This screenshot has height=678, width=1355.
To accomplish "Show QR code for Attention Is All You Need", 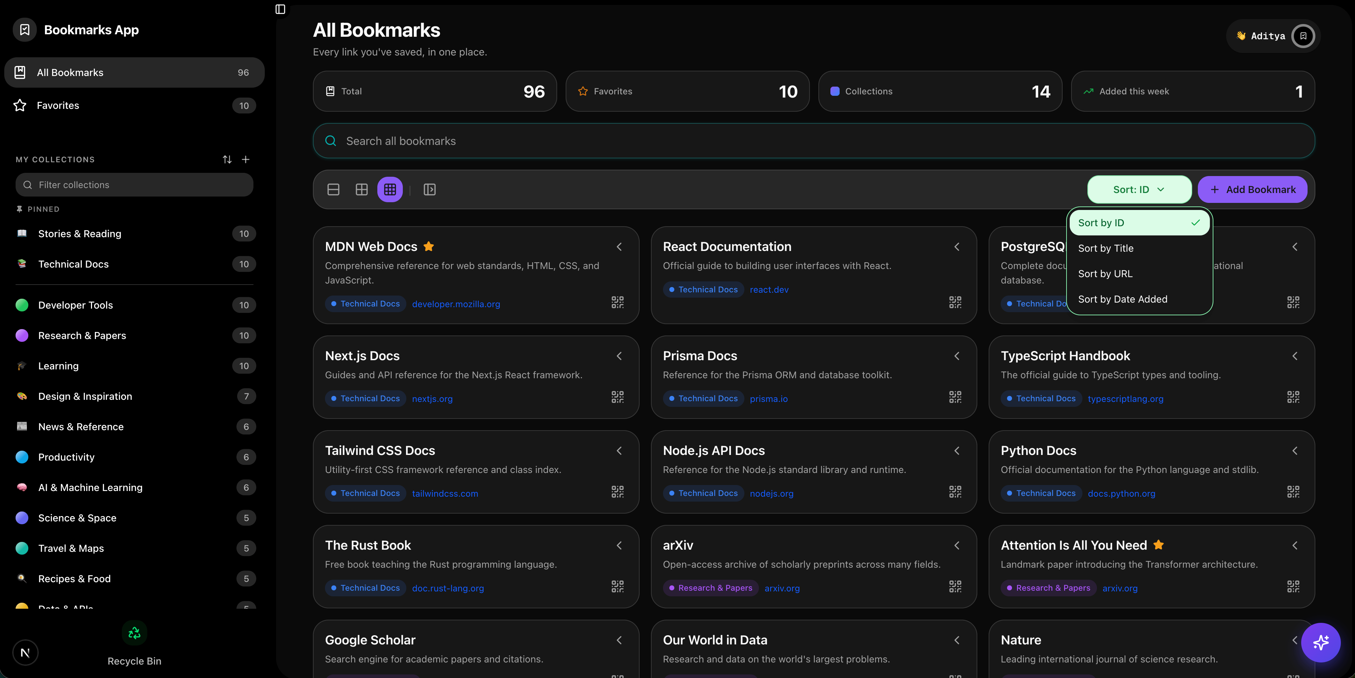I will 1293,586.
